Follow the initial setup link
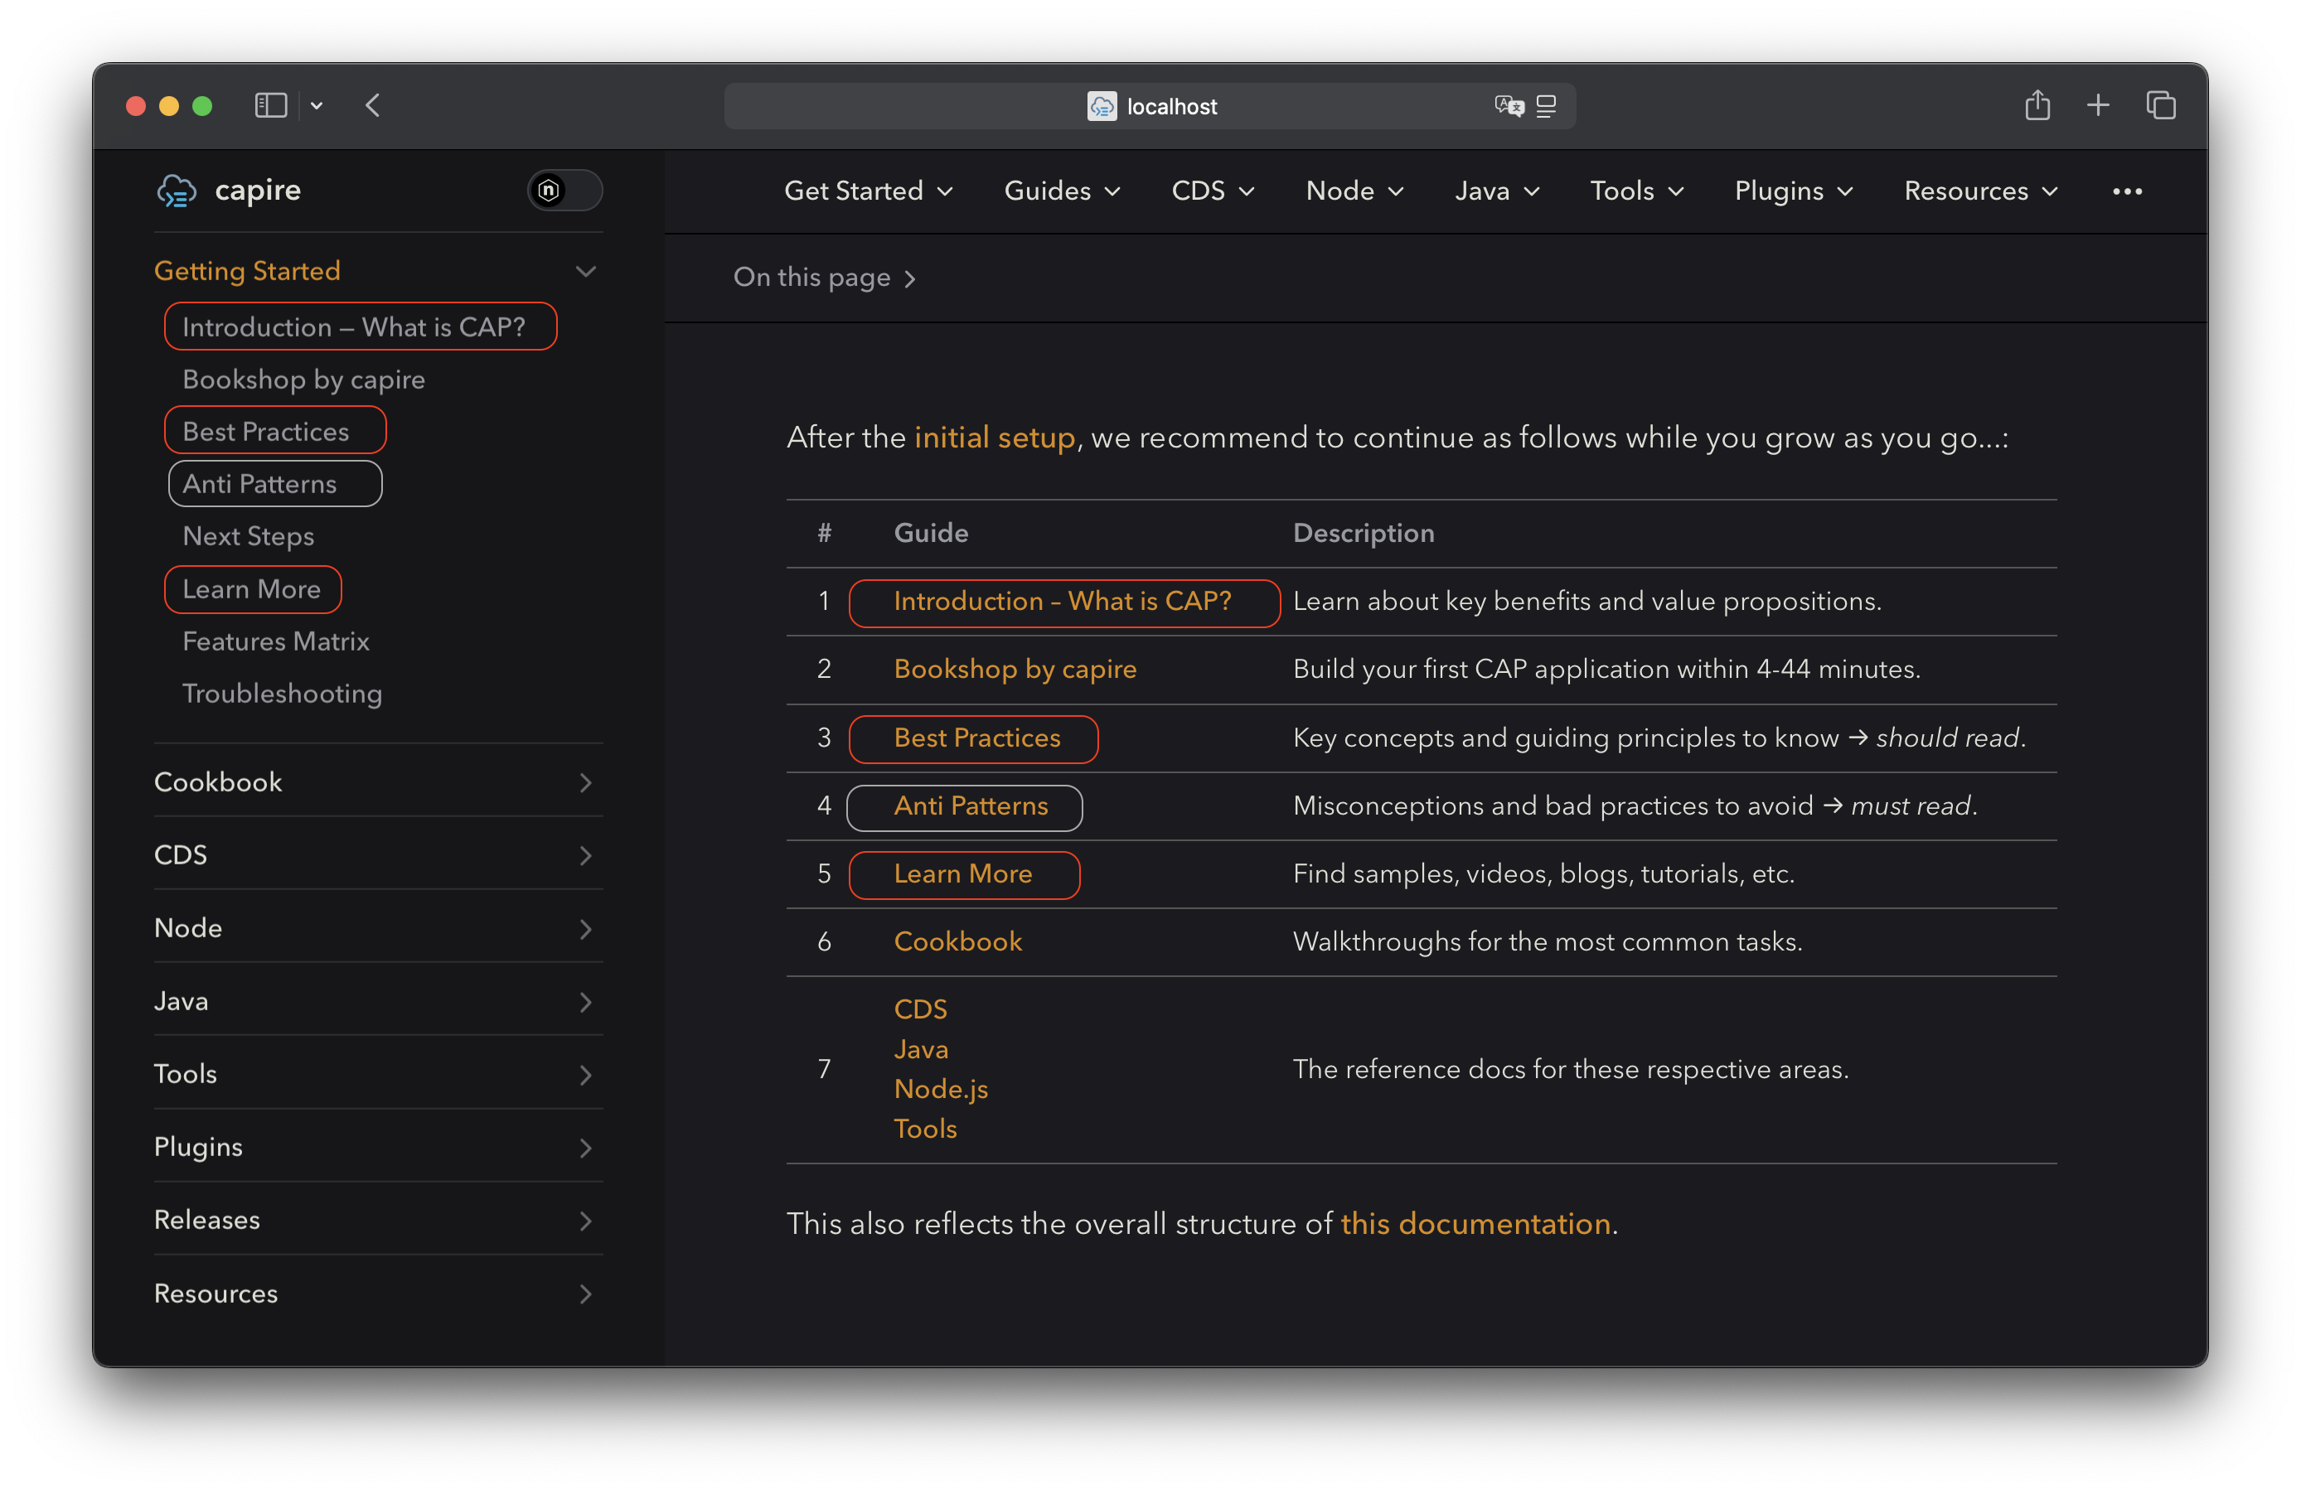 click(x=995, y=438)
